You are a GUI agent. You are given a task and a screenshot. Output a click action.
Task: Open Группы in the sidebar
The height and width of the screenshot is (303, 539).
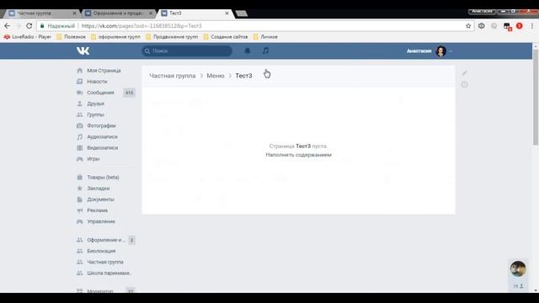pyautogui.click(x=95, y=114)
